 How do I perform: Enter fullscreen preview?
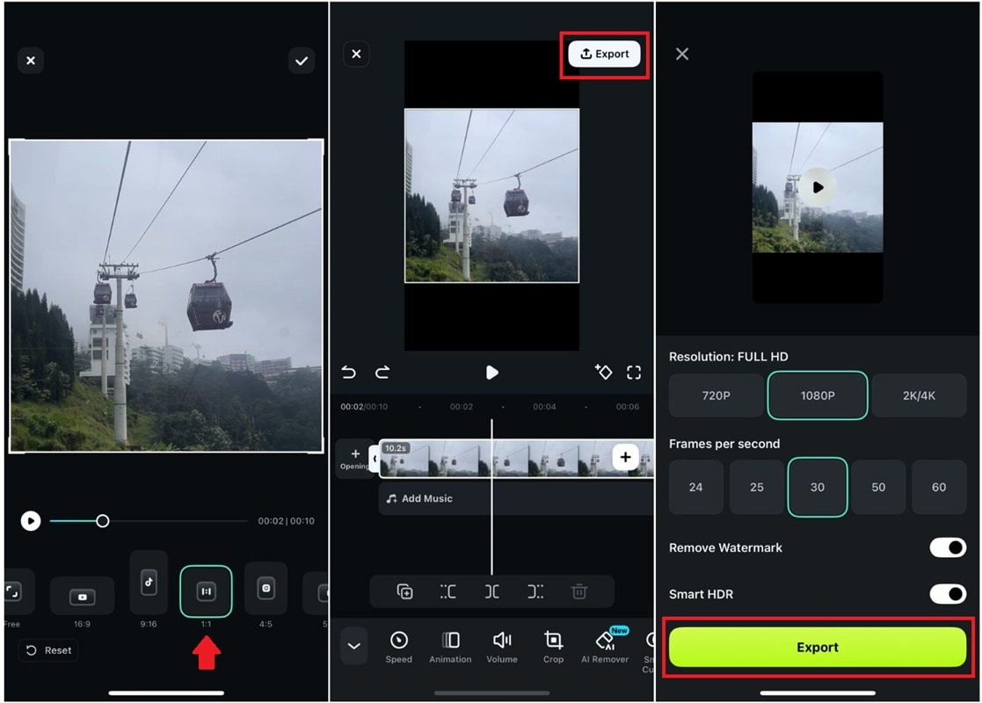(634, 373)
